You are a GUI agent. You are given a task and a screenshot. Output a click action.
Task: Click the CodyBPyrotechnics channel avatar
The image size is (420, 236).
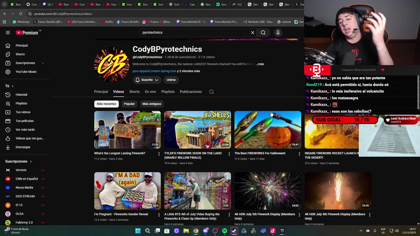112,65
